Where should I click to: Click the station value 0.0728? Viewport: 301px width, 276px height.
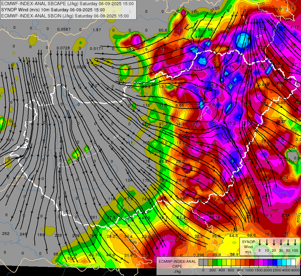coord(63,48)
